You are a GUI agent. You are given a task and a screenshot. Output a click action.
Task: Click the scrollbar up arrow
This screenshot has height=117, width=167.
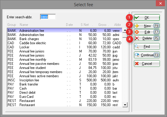(x=125, y=30)
